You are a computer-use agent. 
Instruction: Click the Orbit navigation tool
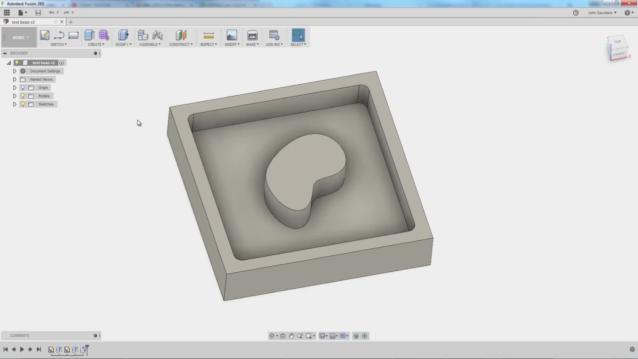[x=272, y=336]
